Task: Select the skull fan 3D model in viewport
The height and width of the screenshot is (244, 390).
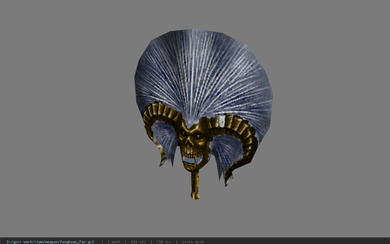Action: point(203,114)
